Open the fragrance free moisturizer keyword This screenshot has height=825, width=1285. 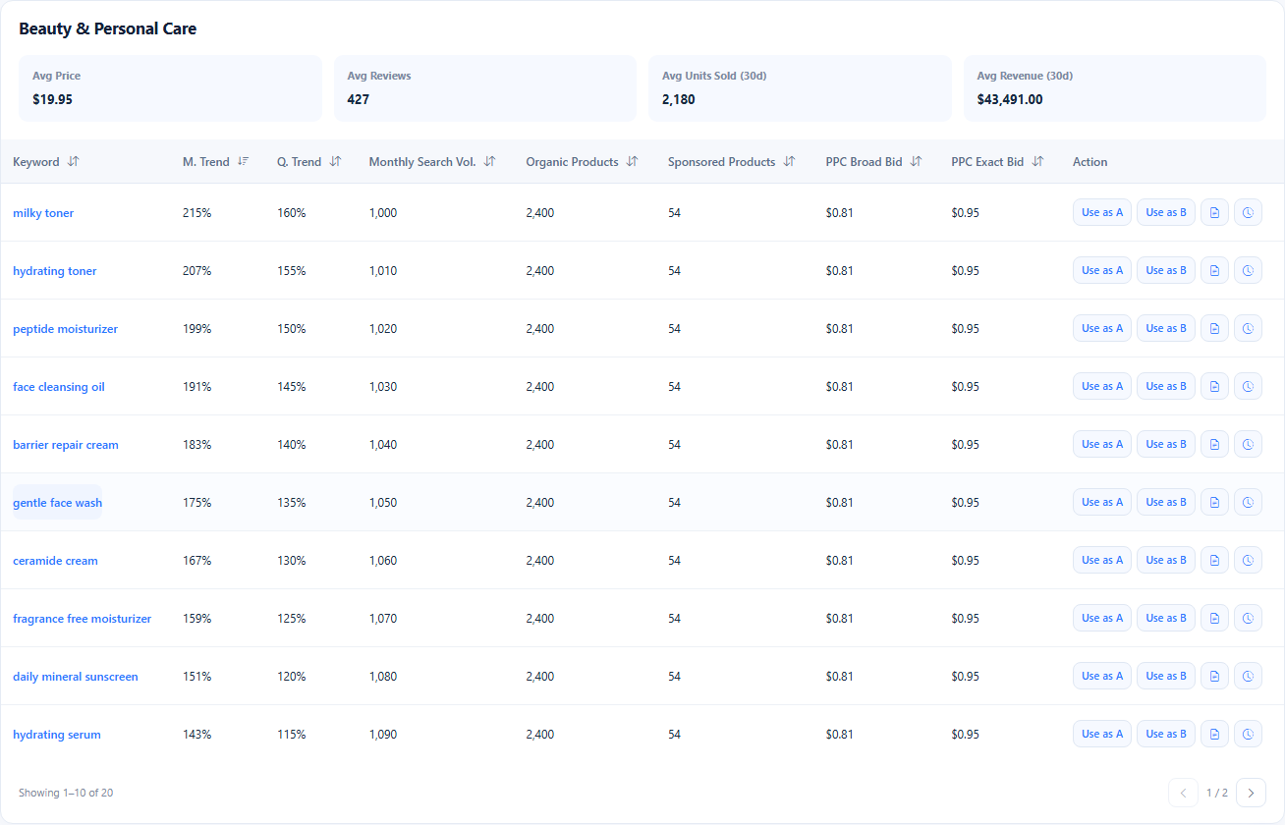point(83,619)
